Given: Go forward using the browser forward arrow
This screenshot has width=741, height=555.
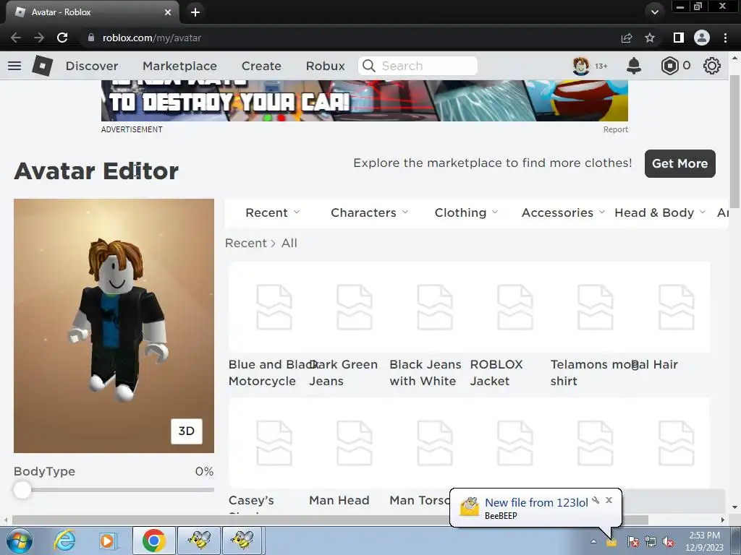Looking at the screenshot, I should 39,38.
